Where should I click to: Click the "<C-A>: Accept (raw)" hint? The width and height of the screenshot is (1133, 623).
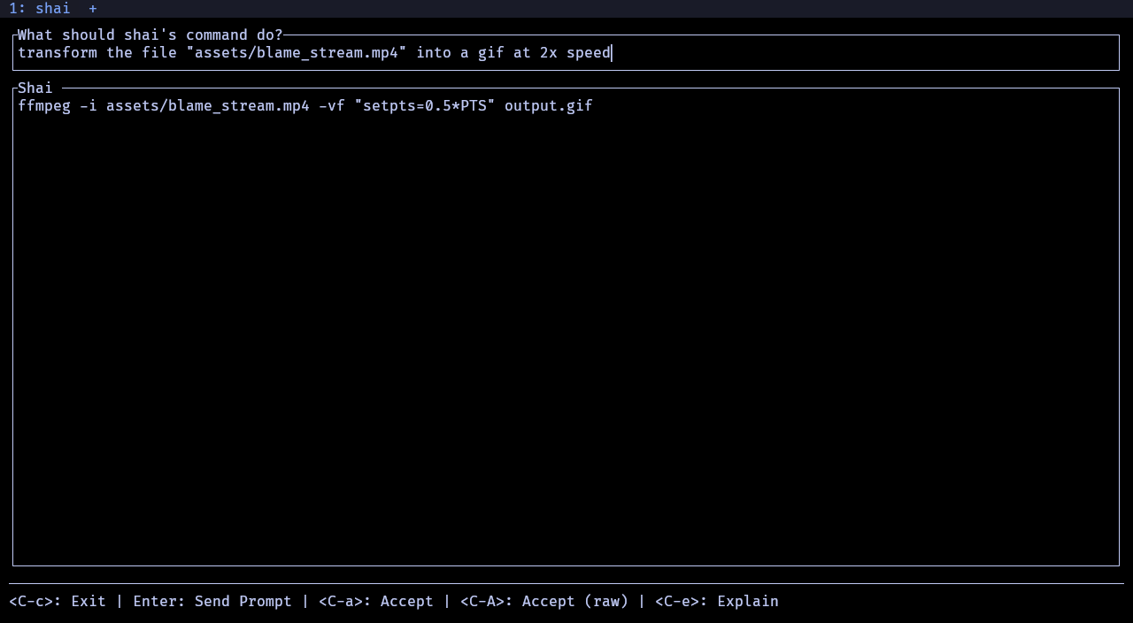pos(544,602)
